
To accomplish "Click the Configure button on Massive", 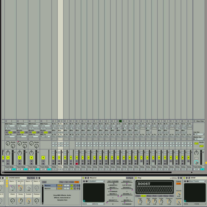I will click(129, 178).
